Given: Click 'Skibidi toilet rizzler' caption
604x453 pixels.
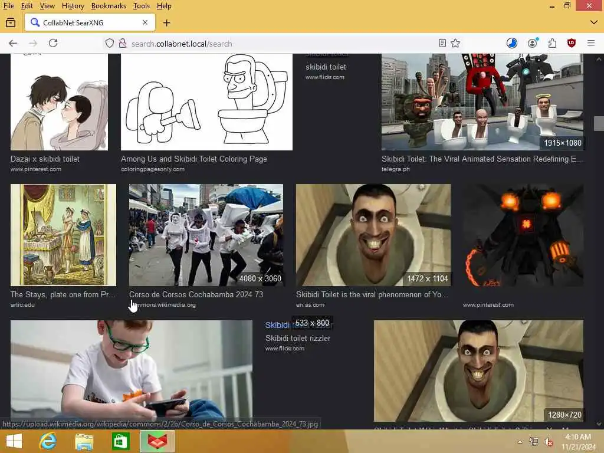Looking at the screenshot, I should (298, 338).
